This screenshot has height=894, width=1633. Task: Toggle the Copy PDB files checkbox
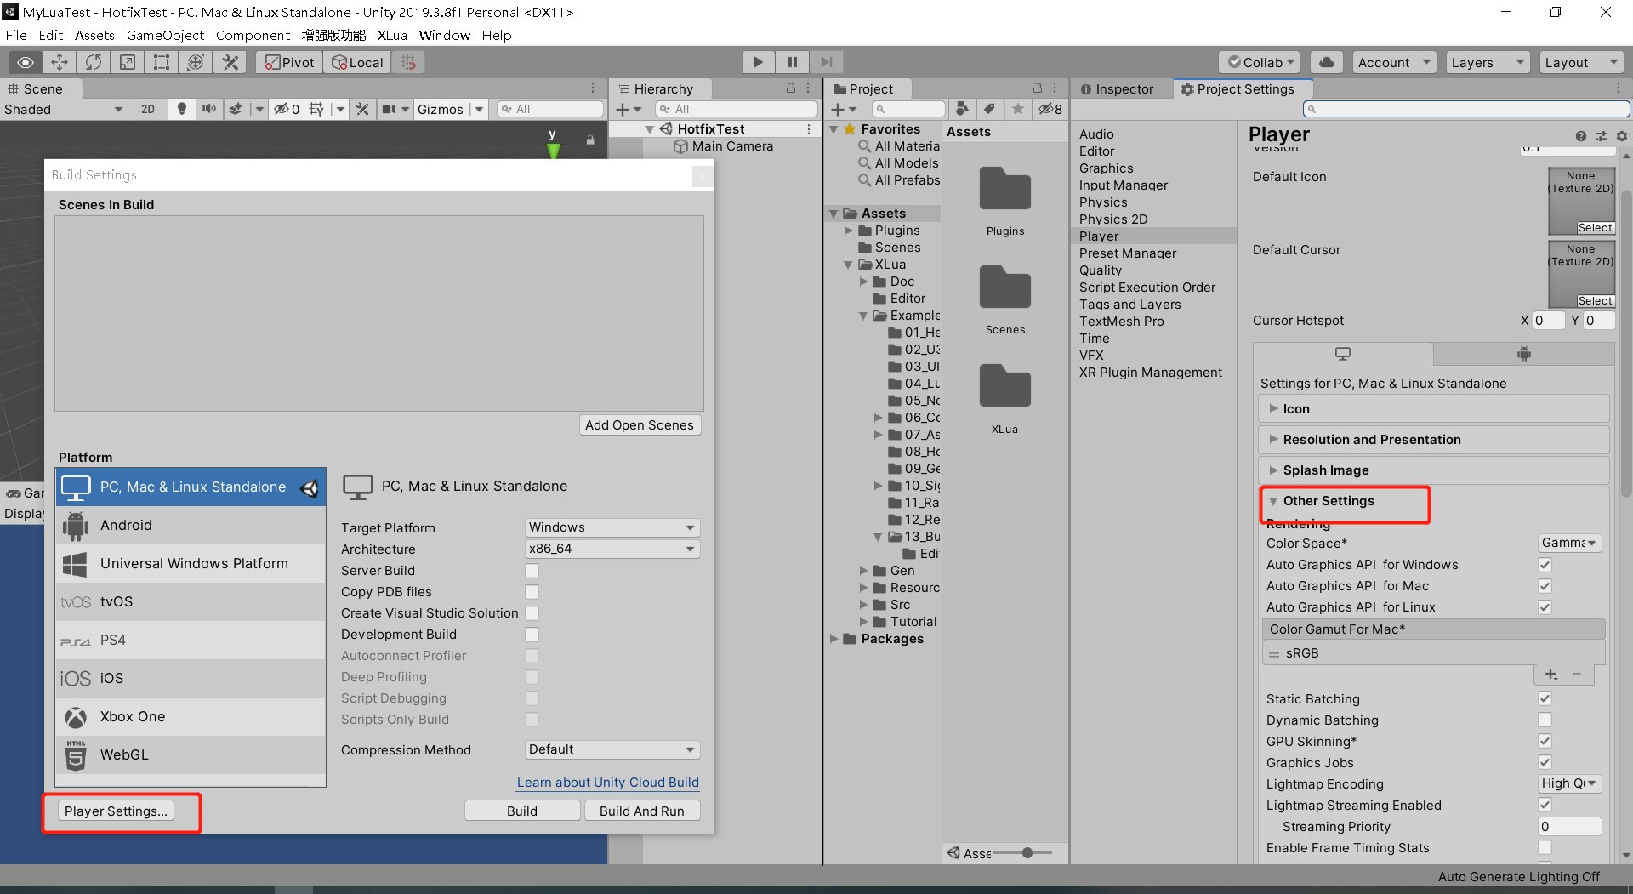(x=532, y=592)
